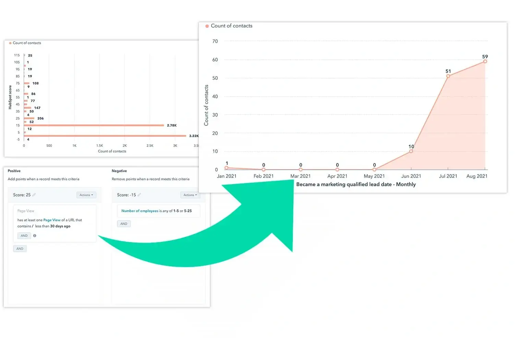
Task: Edit the positive Score 25 pencil icon
Action: 34,195
